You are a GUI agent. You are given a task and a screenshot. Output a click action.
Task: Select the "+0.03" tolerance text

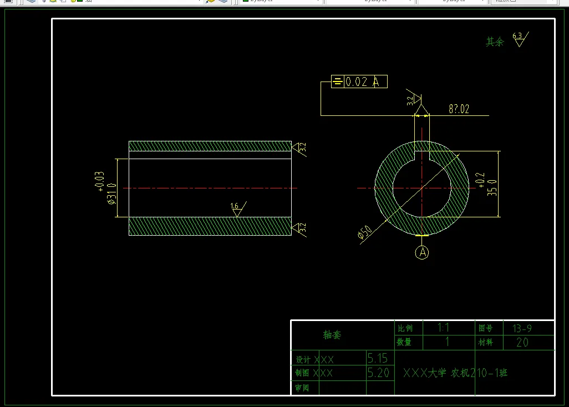pos(99,181)
